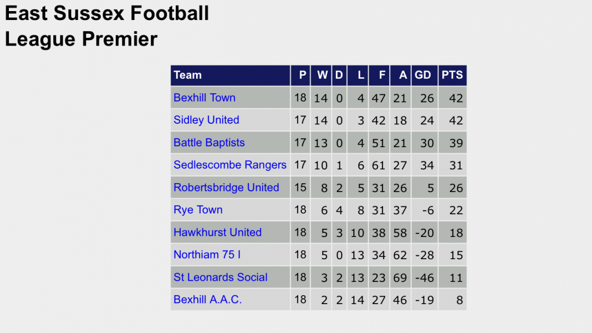Click the GD column header
592x333 pixels.
[x=423, y=75]
